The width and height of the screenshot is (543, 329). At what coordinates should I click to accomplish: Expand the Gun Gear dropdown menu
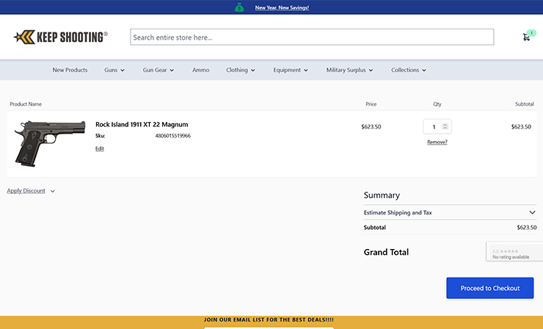[x=159, y=70]
